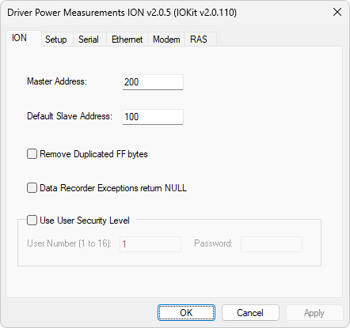Click the Password input field
Screen dimensions: 350x328
point(272,244)
